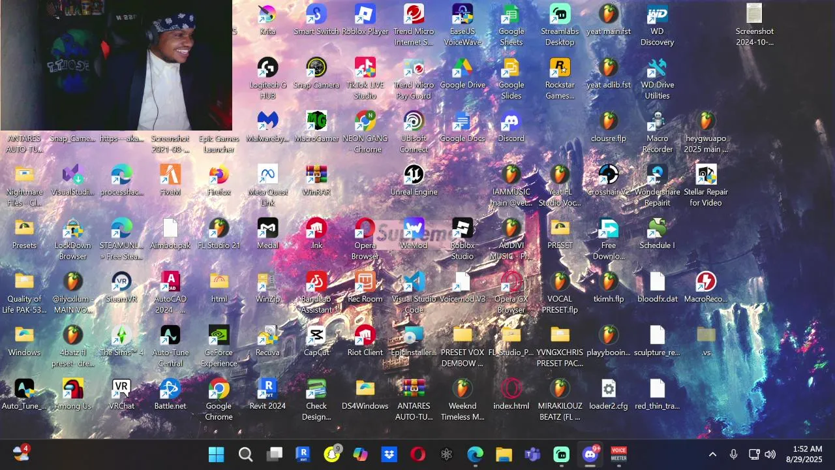Screen dimensions: 835x470
Task: Open the Medal desktop shortcut
Action: (x=267, y=234)
